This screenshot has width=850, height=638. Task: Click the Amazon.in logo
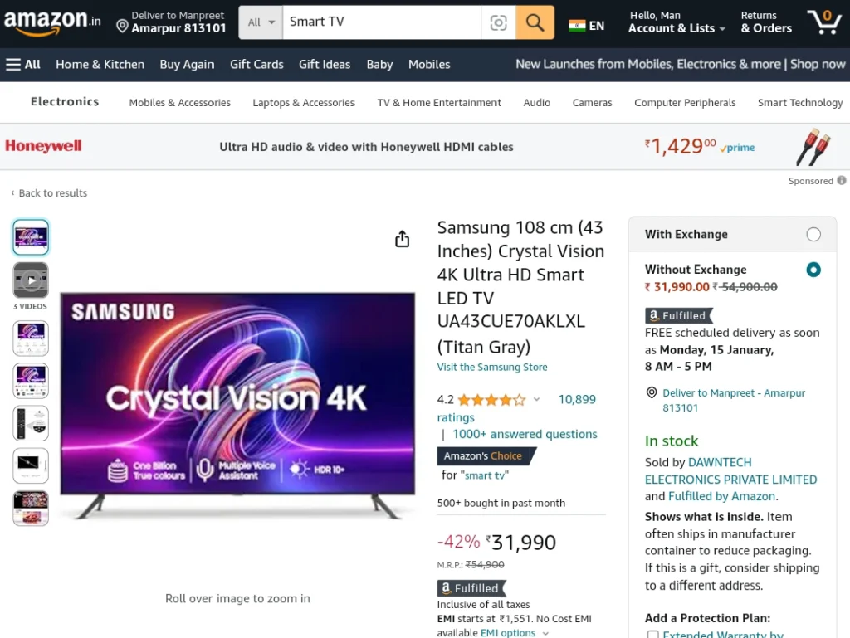pyautogui.click(x=52, y=22)
